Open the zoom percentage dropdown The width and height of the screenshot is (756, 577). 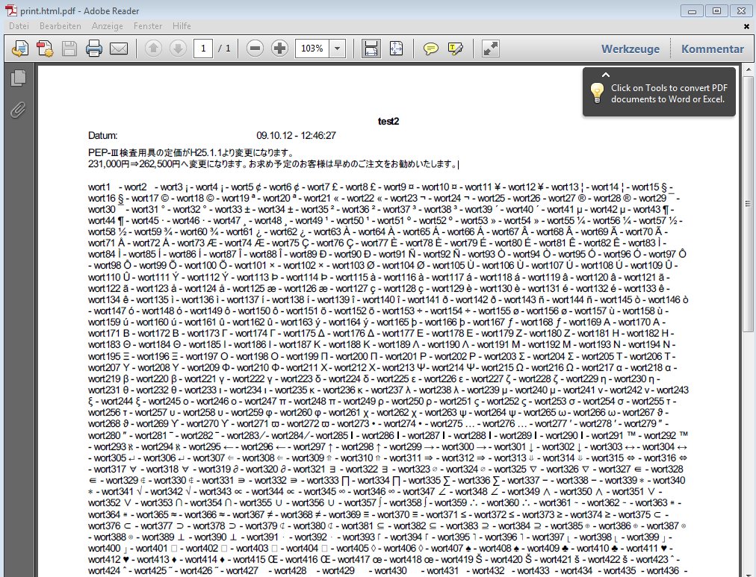338,49
